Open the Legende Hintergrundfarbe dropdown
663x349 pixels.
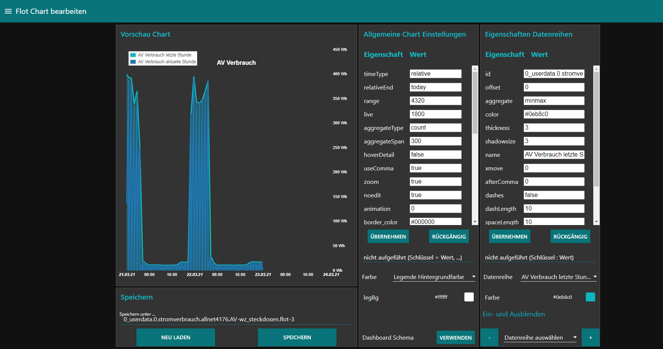point(434,277)
